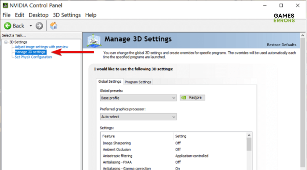This screenshot has height=170, width=307.
Task: Collapse the 3D Settings tree node
Action: click(6, 42)
